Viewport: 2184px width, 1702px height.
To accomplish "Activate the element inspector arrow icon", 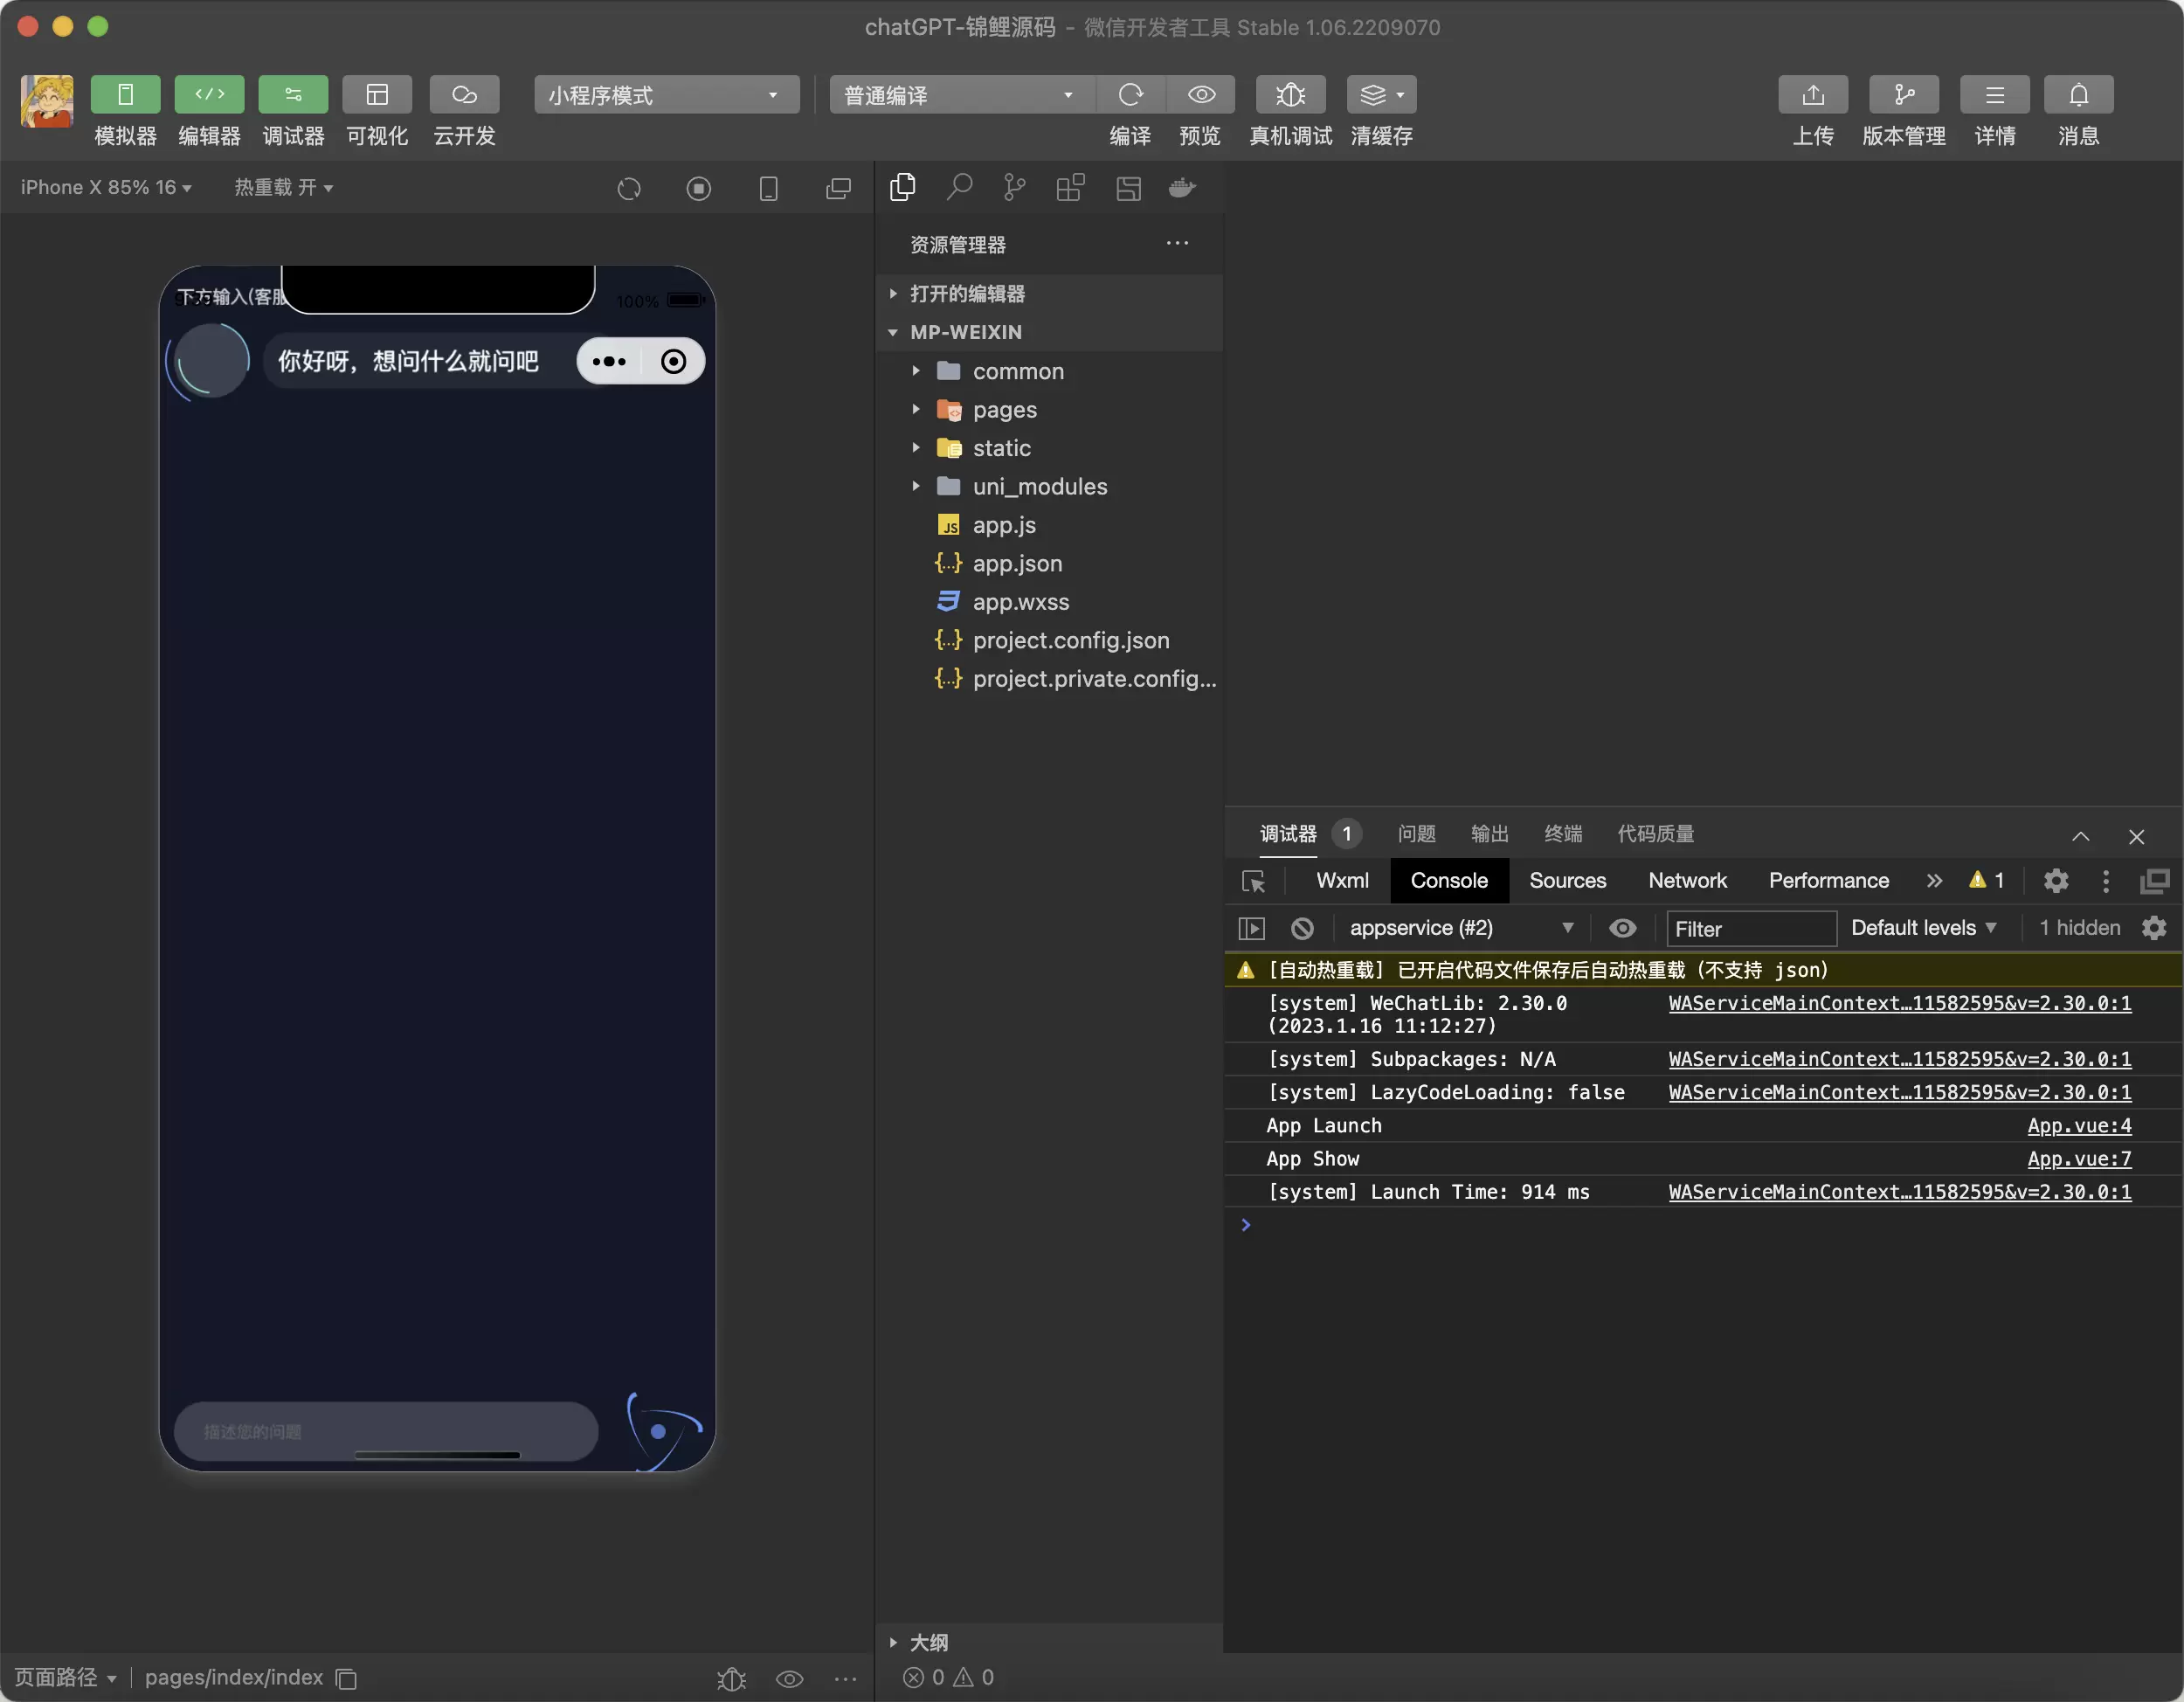I will (x=1253, y=881).
